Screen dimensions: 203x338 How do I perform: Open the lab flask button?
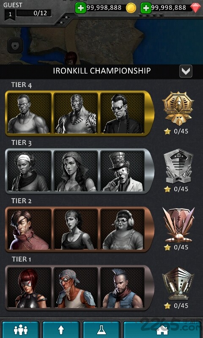pyautogui.click(x=101, y=330)
